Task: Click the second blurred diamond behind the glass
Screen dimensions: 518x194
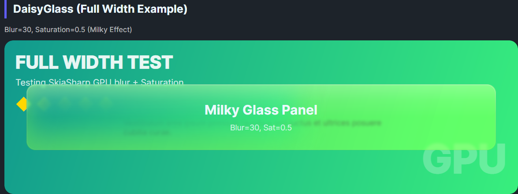Action: [64, 103]
